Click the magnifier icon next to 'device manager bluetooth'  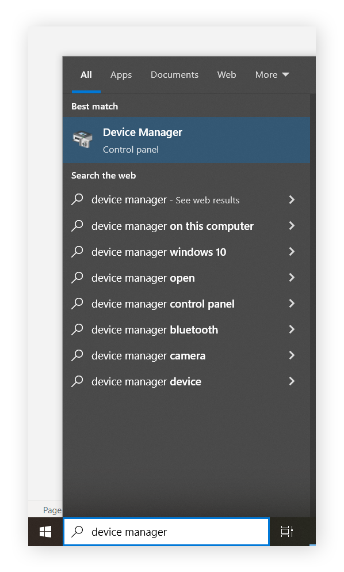click(77, 329)
